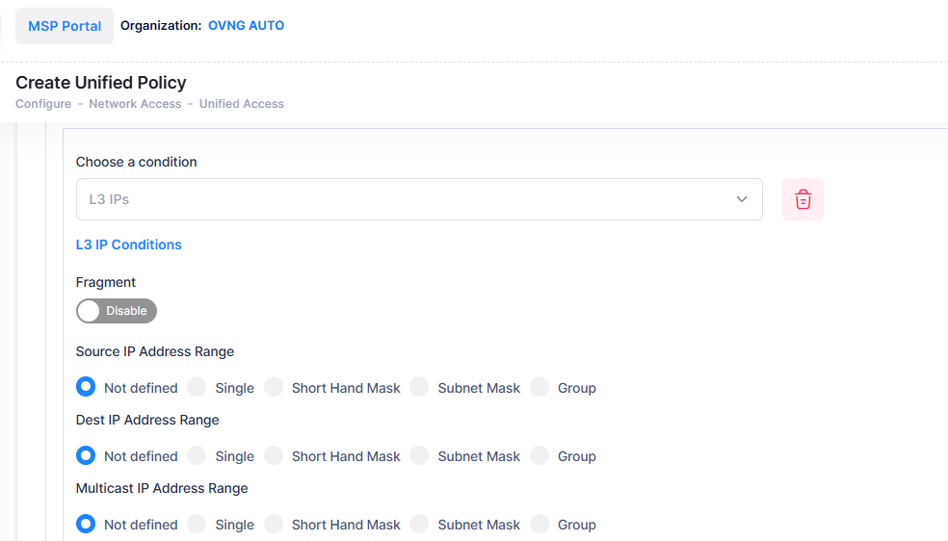
Task: Click the OVNG AUTO organization link
Action: pyautogui.click(x=246, y=26)
